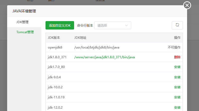Install jdk-9.0.4 via 安装 link

(x=177, y=77)
